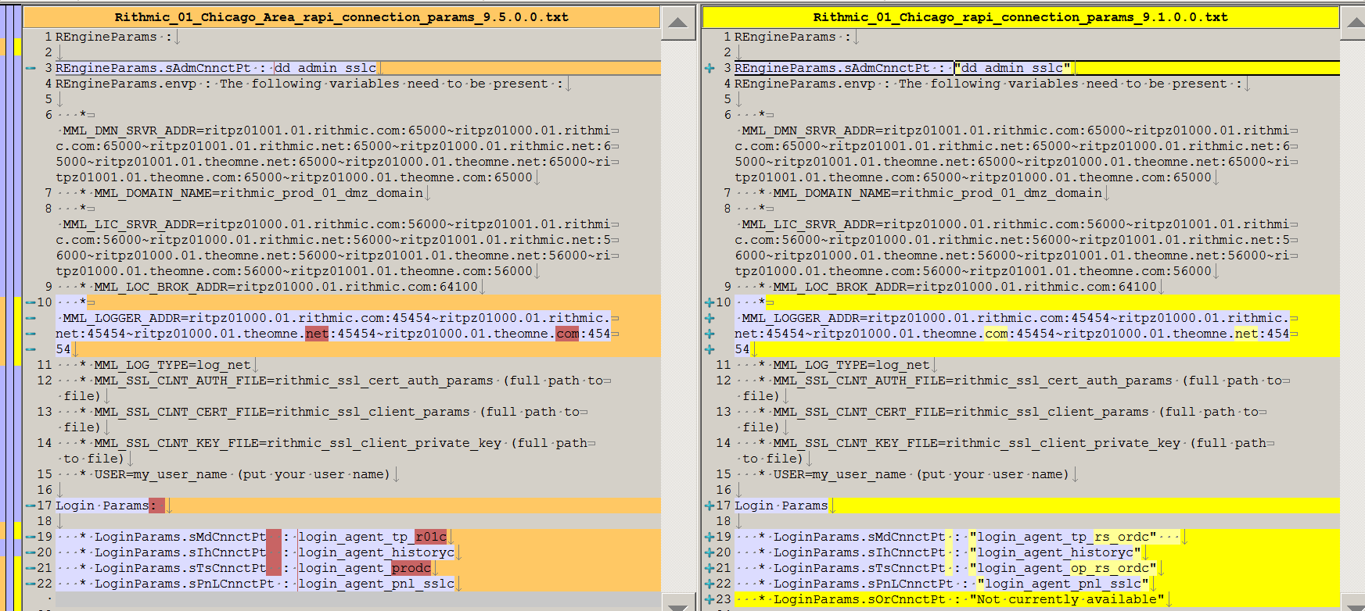1365x611 pixels.
Task: Click highlighted 'rs_ordc' in right sMdCnnctPt line
Action: (1121, 537)
